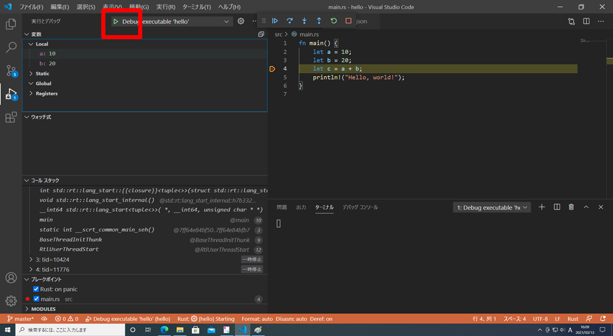Maximize the panel with the up chevron
The image size is (613, 336).
[586, 207]
